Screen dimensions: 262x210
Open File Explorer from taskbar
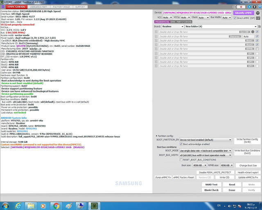[31, 206]
